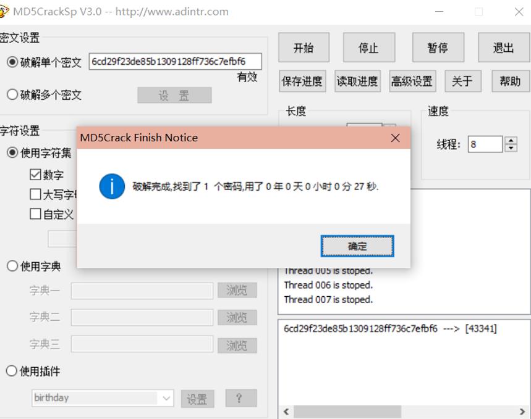Image resolution: width=531 pixels, height=419 pixels.
Task: Click the MD5CrackSp app icon in title bar
Action: tap(2, 11)
